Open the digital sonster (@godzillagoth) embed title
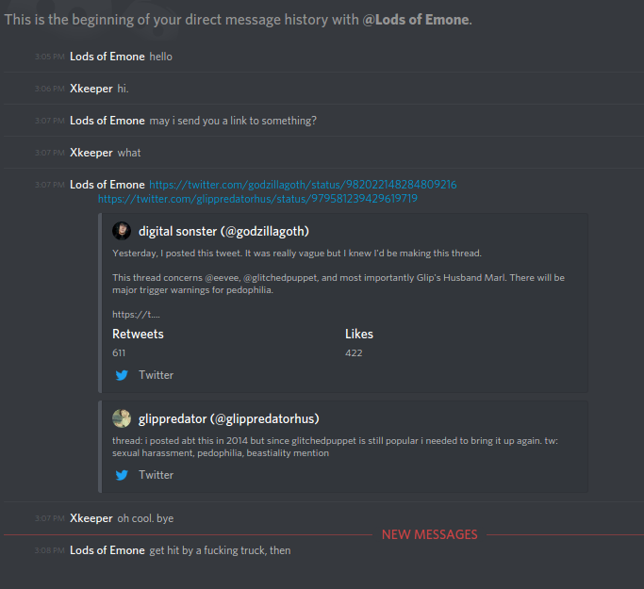This screenshot has width=644, height=589. [223, 231]
